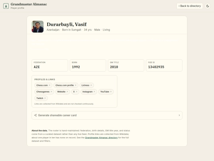
Task: Click the Grandmaster Almanac title text
Action: (x=29, y=4)
